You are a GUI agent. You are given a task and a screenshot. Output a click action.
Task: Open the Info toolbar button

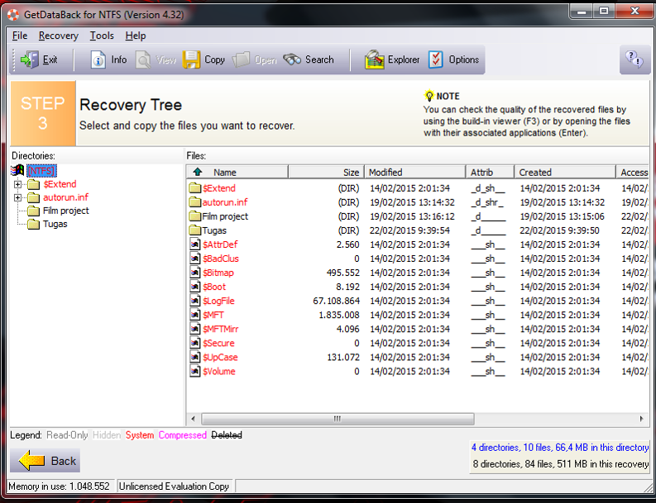[108, 59]
